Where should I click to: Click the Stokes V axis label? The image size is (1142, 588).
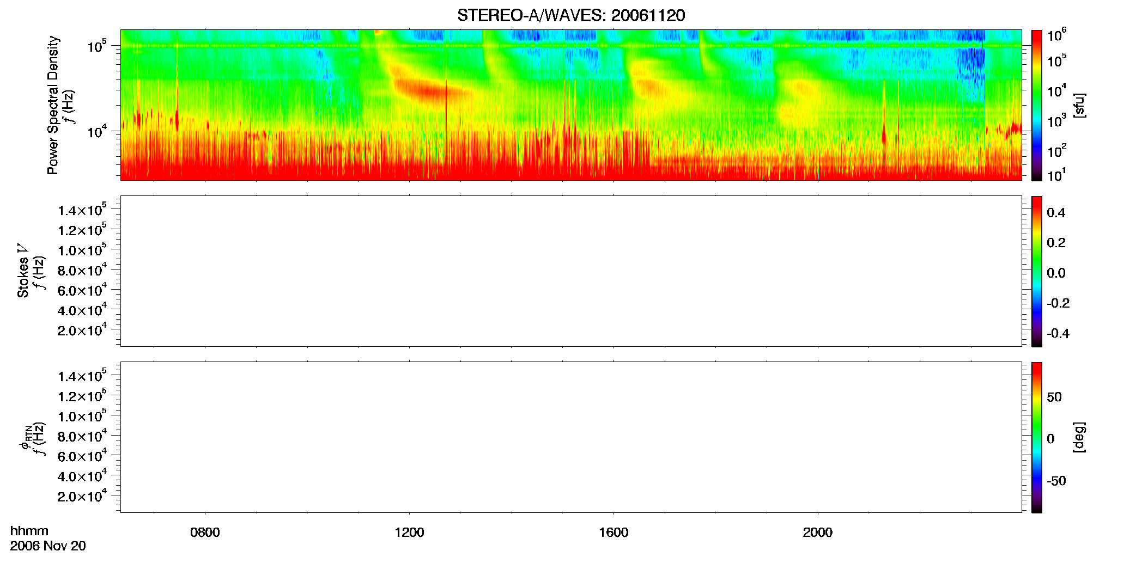(23, 271)
